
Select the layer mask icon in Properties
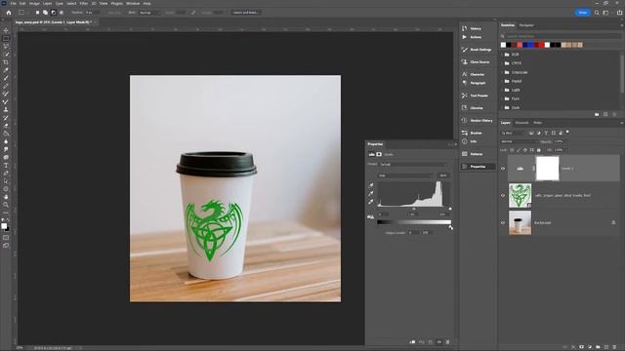tap(379, 154)
